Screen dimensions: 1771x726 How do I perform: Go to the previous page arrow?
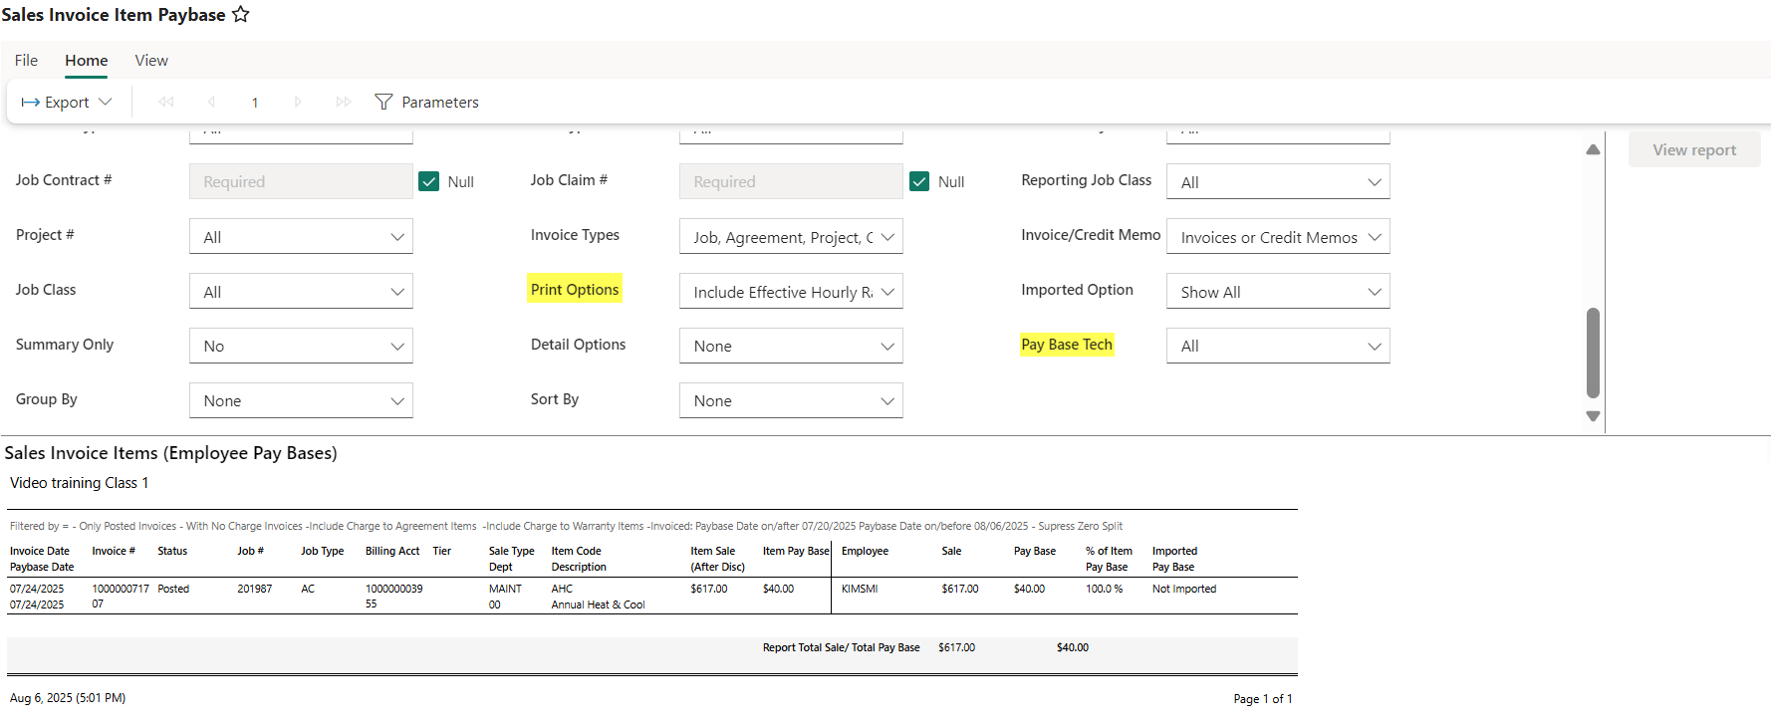pyautogui.click(x=211, y=102)
